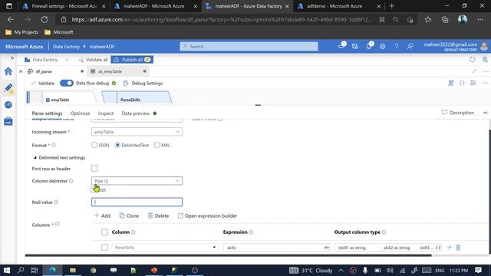Check the select-all Column header checkbox
This screenshot has height=276, width=491.
pyautogui.click(x=104, y=232)
